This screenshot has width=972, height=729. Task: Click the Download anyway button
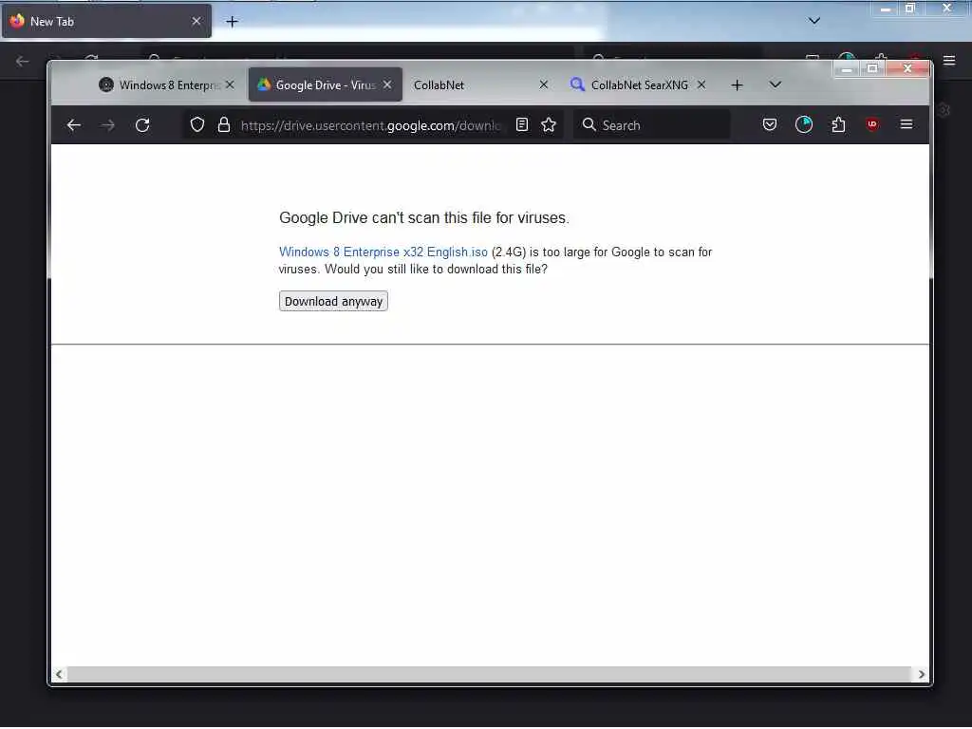333,301
